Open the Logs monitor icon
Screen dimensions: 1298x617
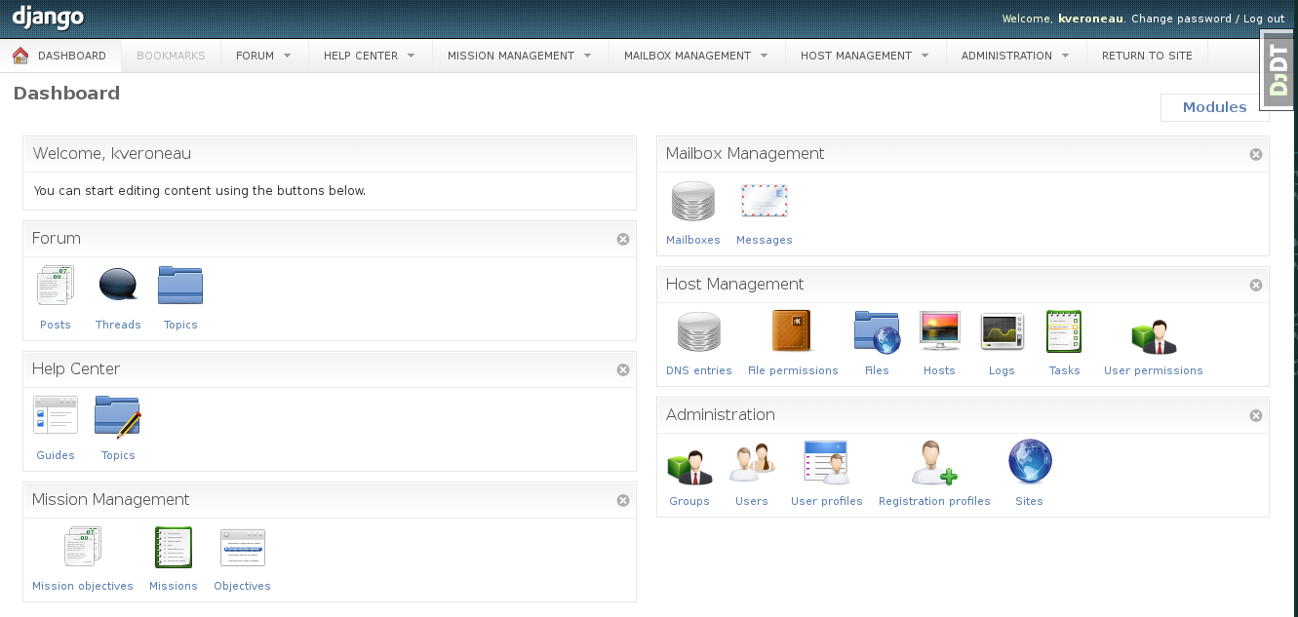[1002, 332]
